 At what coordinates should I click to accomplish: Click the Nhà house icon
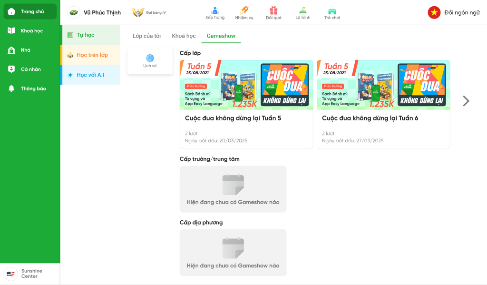(x=11, y=50)
